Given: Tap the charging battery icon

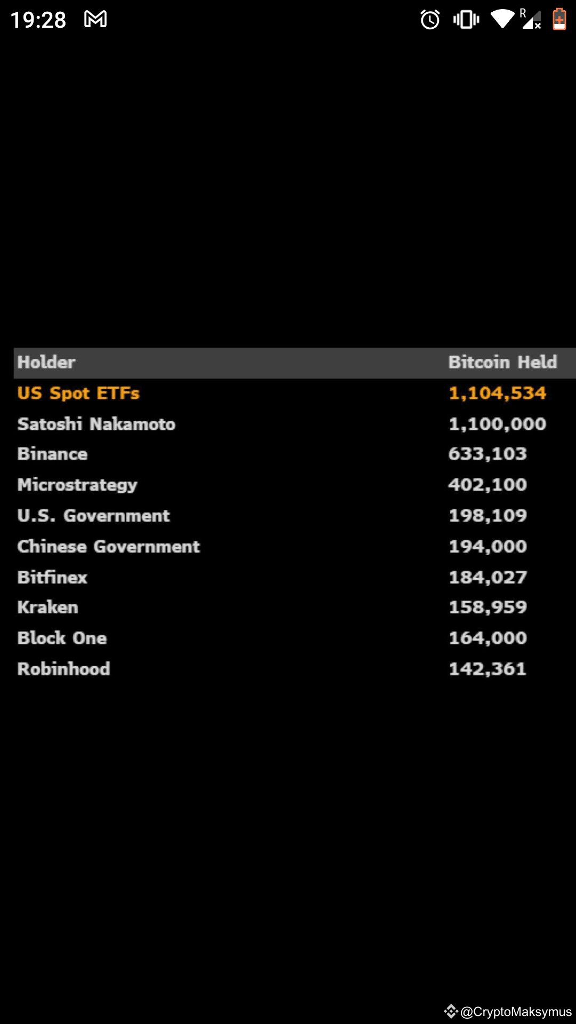Looking at the screenshot, I should [x=559, y=19].
